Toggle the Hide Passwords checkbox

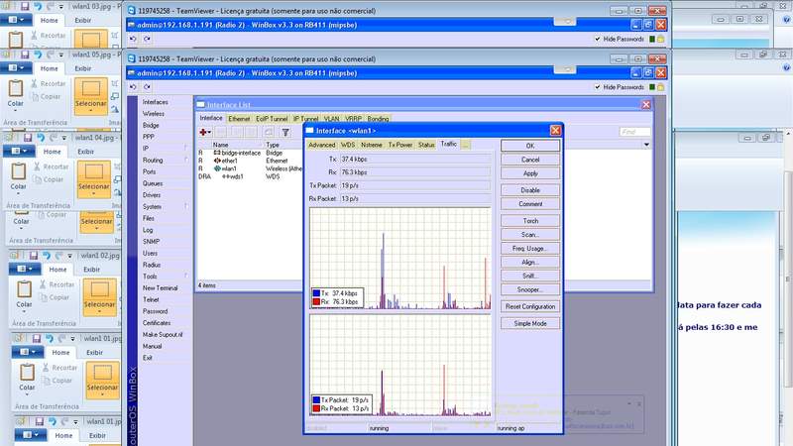pos(598,88)
